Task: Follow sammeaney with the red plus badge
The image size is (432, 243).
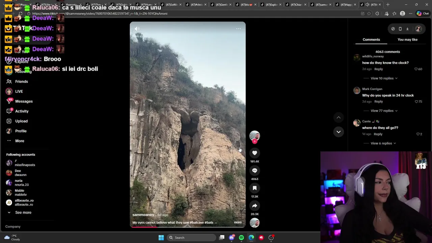Action: (x=254, y=141)
